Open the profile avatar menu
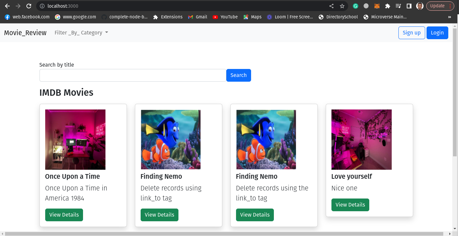Viewport: 459px width, 236px height. tap(420, 6)
